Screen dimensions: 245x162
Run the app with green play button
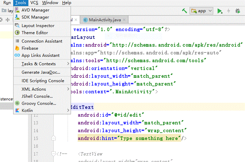[x=220, y=11]
